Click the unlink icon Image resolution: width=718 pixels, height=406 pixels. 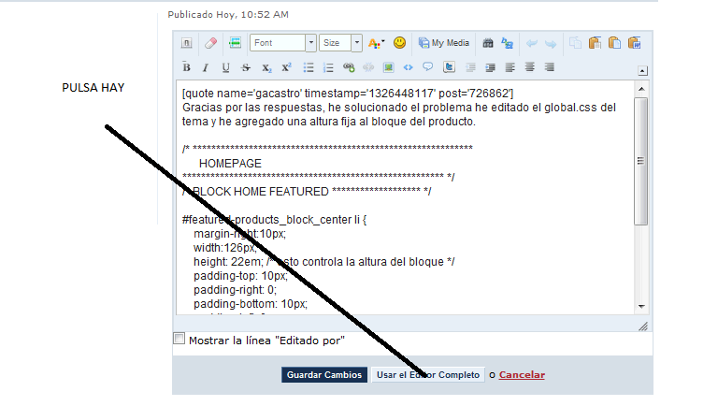point(368,67)
